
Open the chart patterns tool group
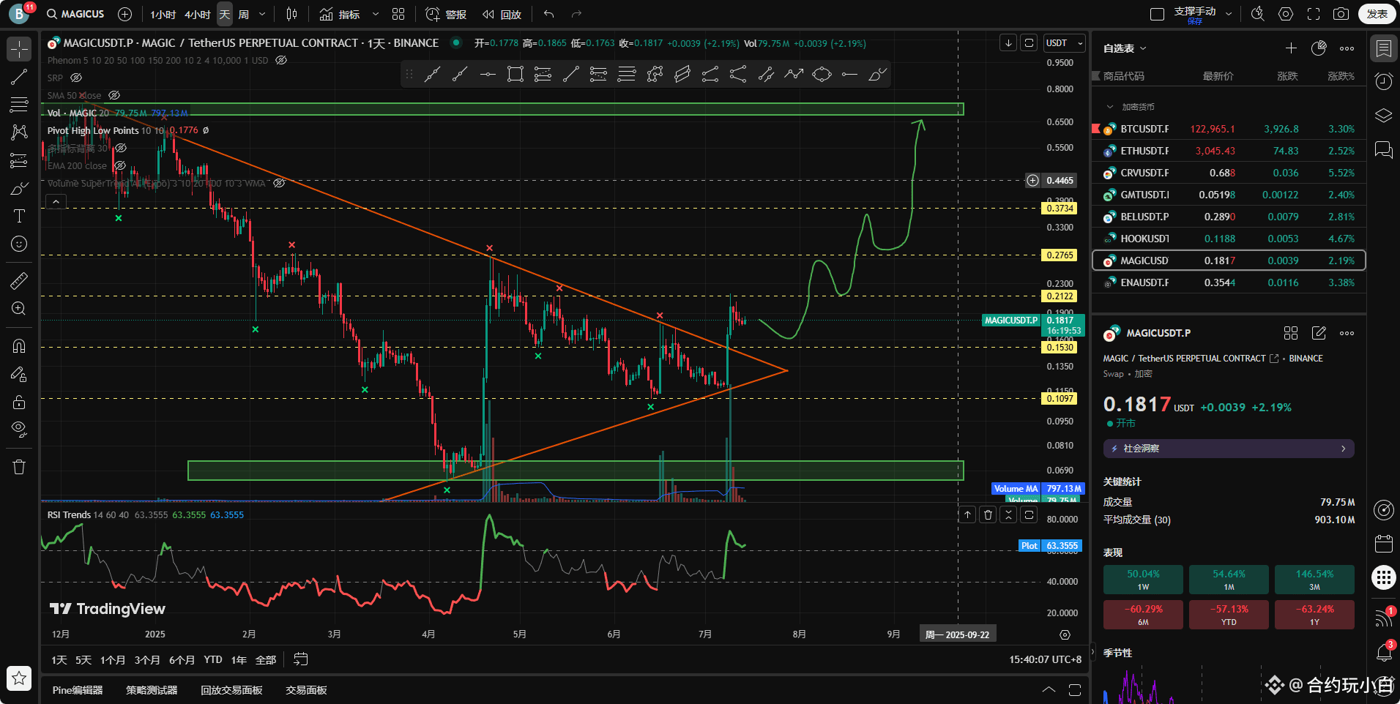(19, 132)
